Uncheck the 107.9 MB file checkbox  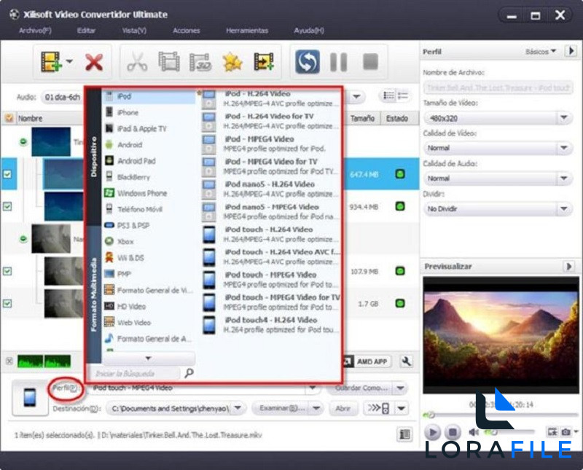[x=7, y=271]
